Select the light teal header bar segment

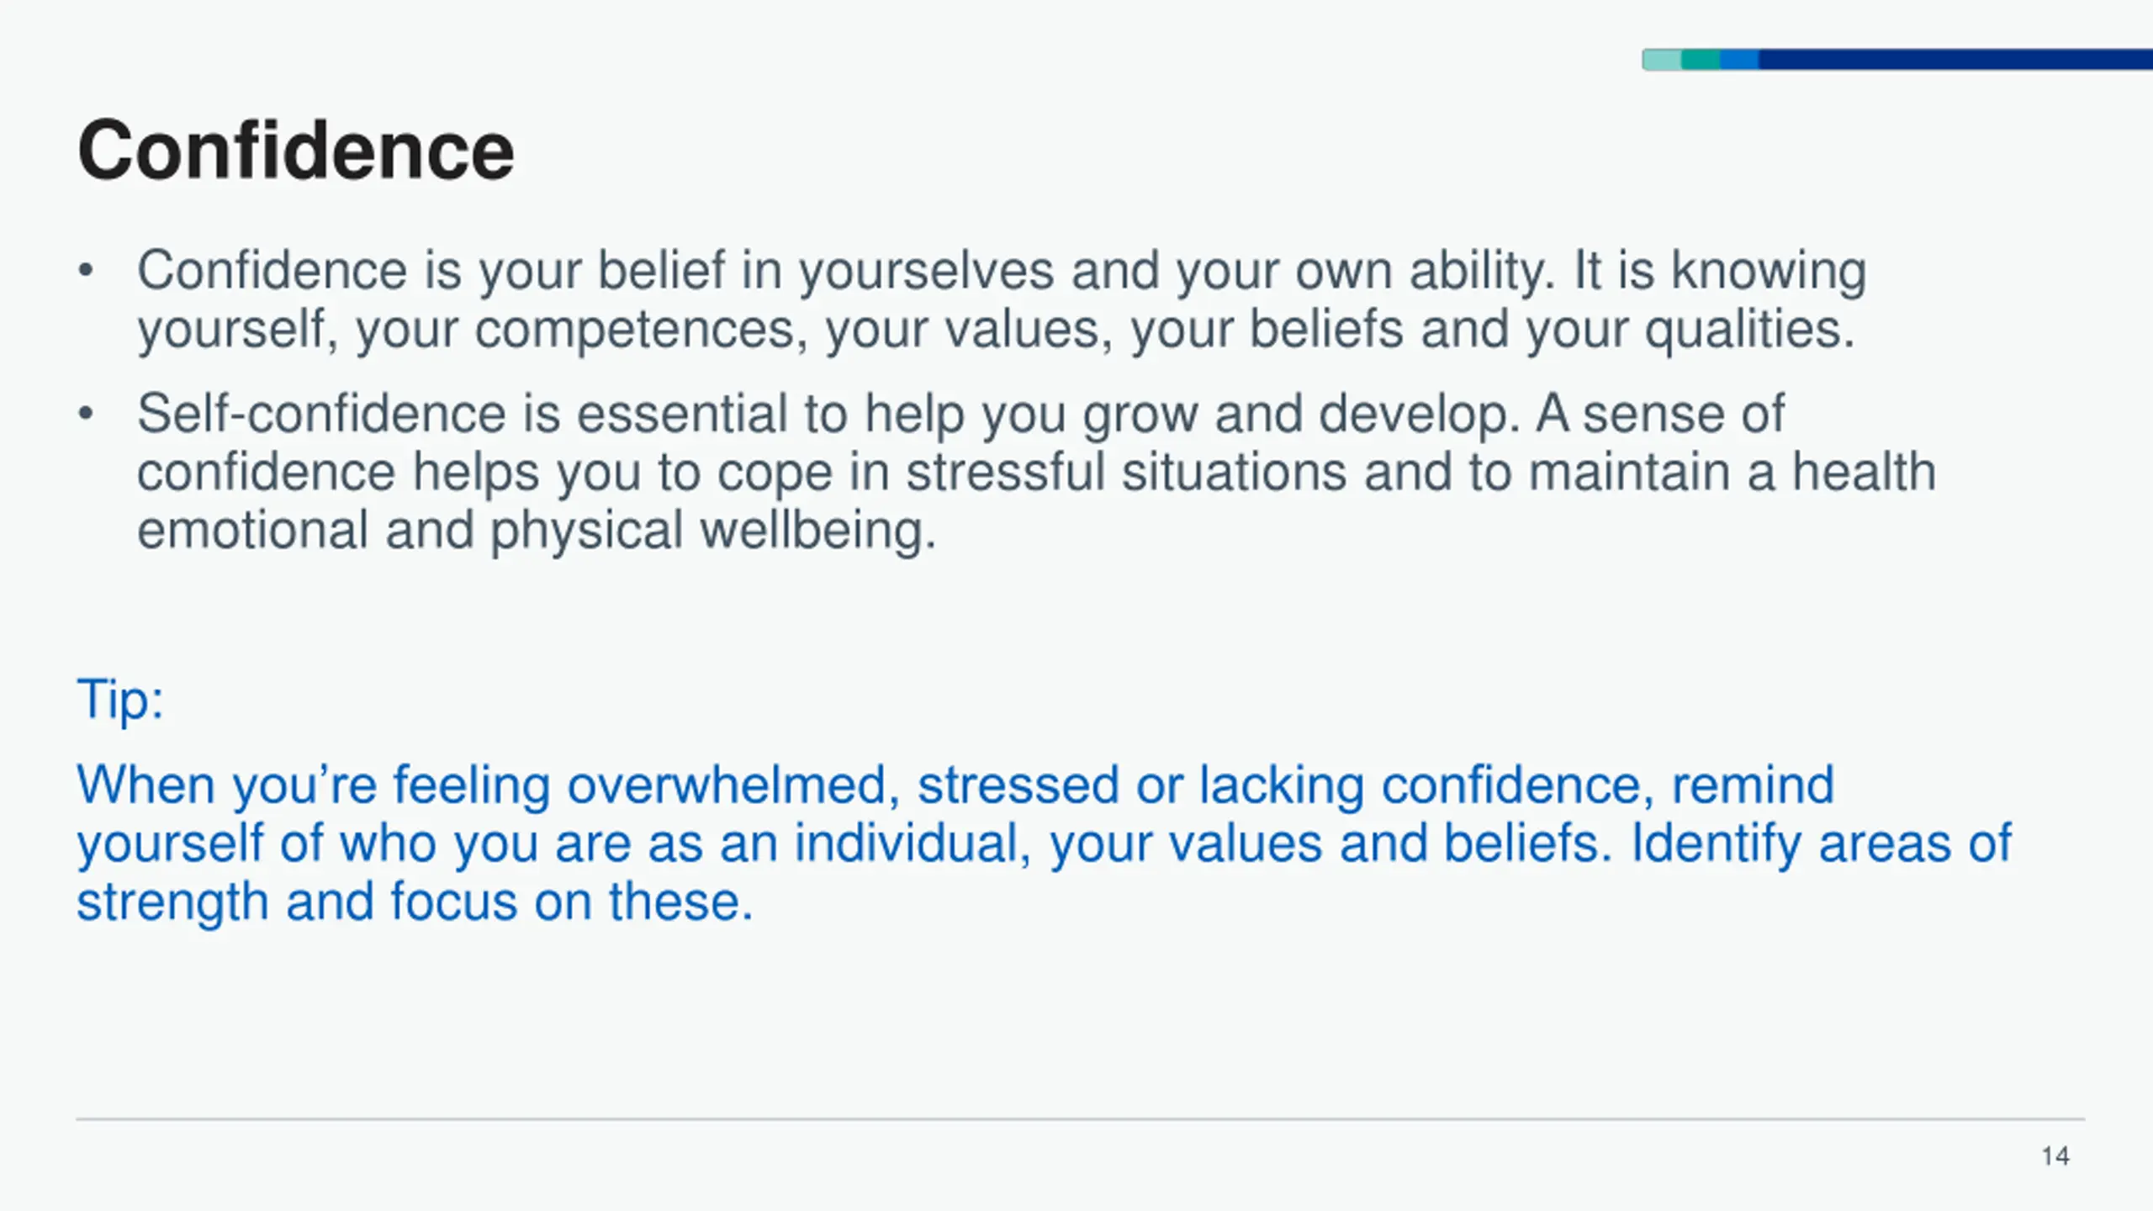tap(1662, 60)
